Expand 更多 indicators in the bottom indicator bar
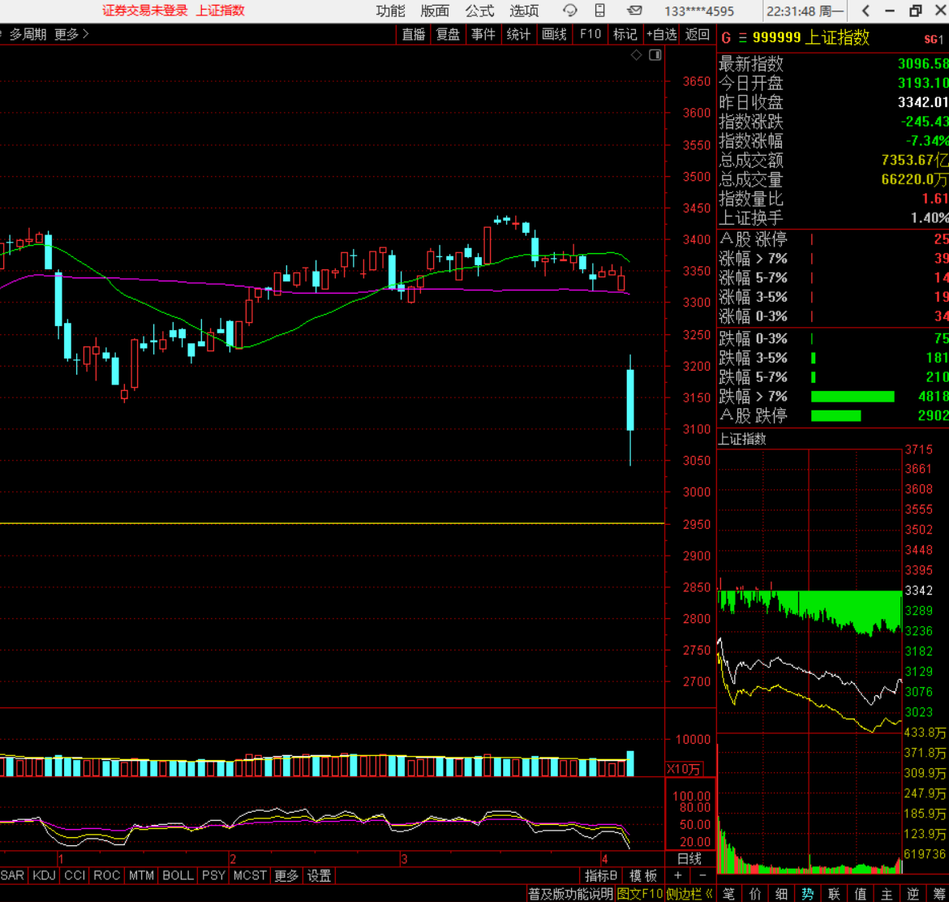This screenshot has width=949, height=902. pos(286,876)
